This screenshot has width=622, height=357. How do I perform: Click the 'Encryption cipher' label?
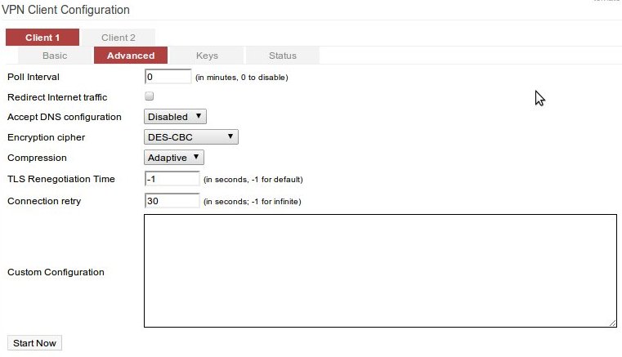(46, 137)
